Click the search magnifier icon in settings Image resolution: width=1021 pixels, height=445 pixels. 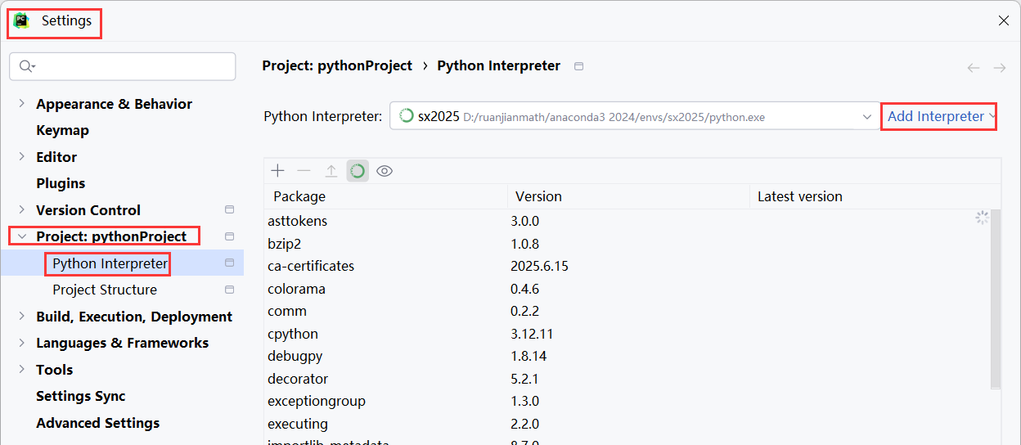[28, 66]
